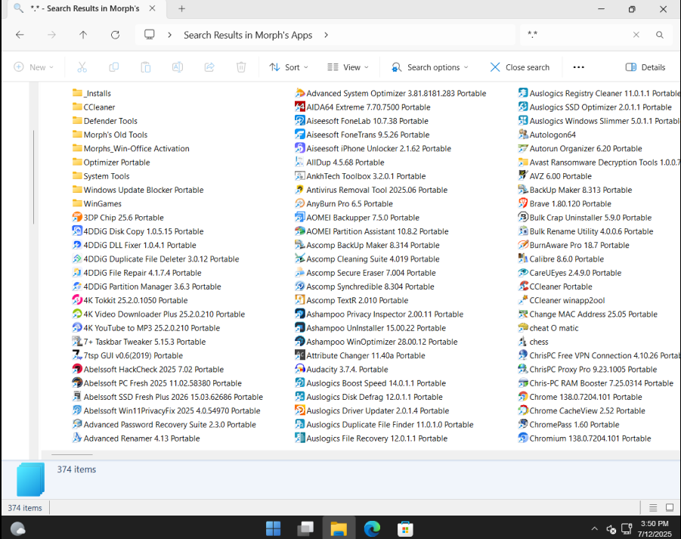Screen dimensions: 681x539
Task: Click the magnifier search icon
Action: point(659,35)
